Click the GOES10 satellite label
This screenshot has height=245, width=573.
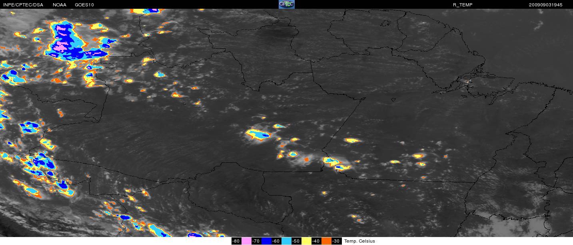84,5
